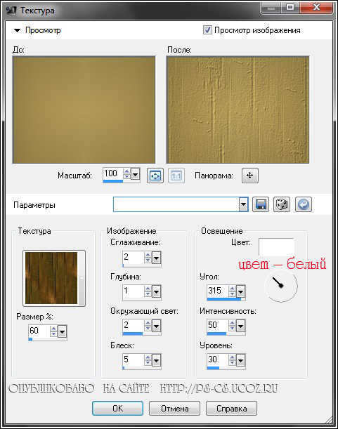Click the fit-to-window zoom icon
The image size is (338, 429).
point(155,176)
